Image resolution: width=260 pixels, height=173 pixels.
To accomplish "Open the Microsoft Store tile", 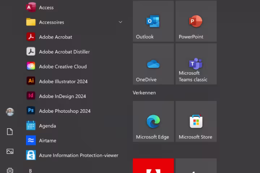I will (x=196, y=121).
